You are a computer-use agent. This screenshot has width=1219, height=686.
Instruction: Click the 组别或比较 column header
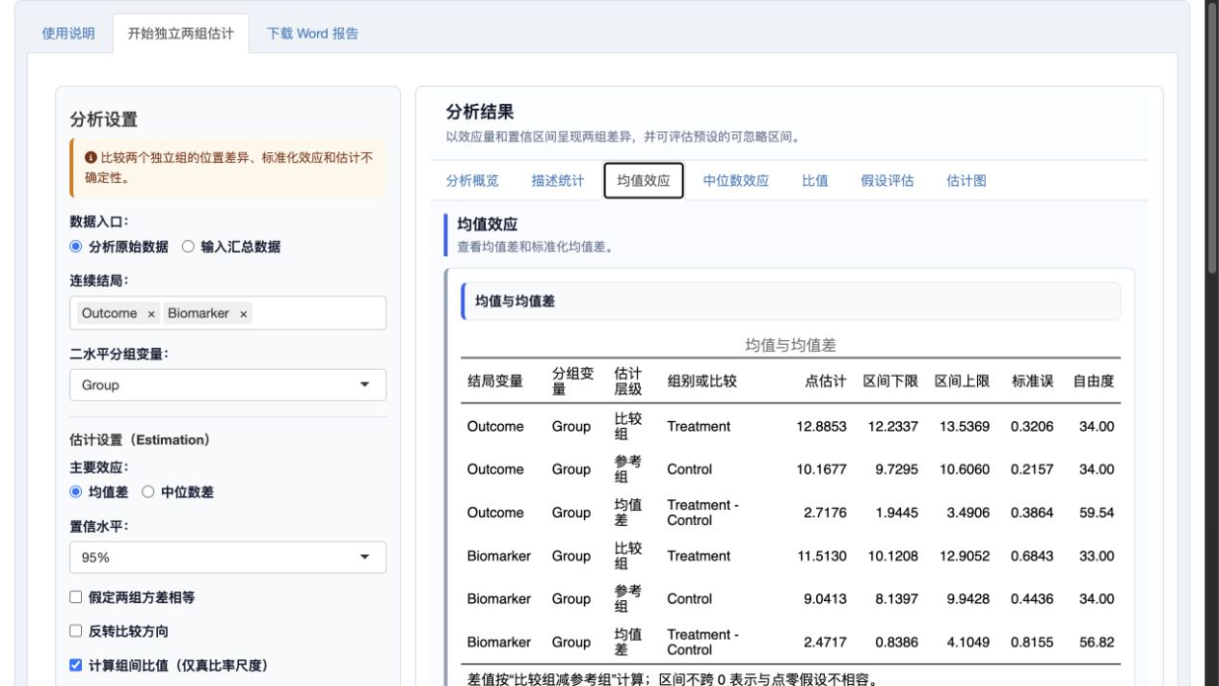tap(702, 381)
